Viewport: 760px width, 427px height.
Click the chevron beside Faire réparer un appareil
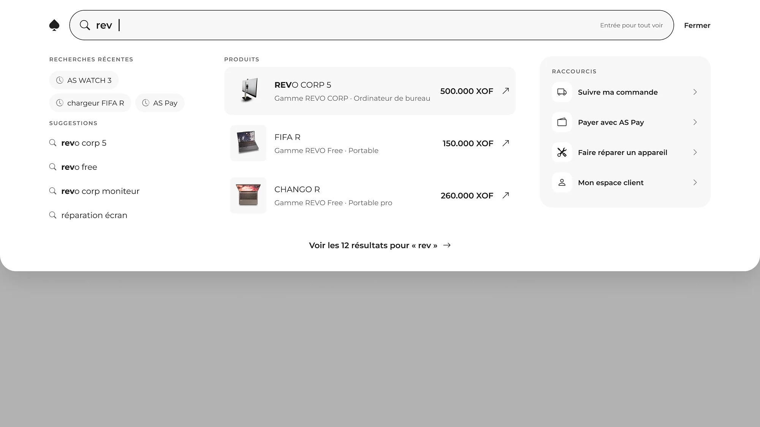(695, 152)
